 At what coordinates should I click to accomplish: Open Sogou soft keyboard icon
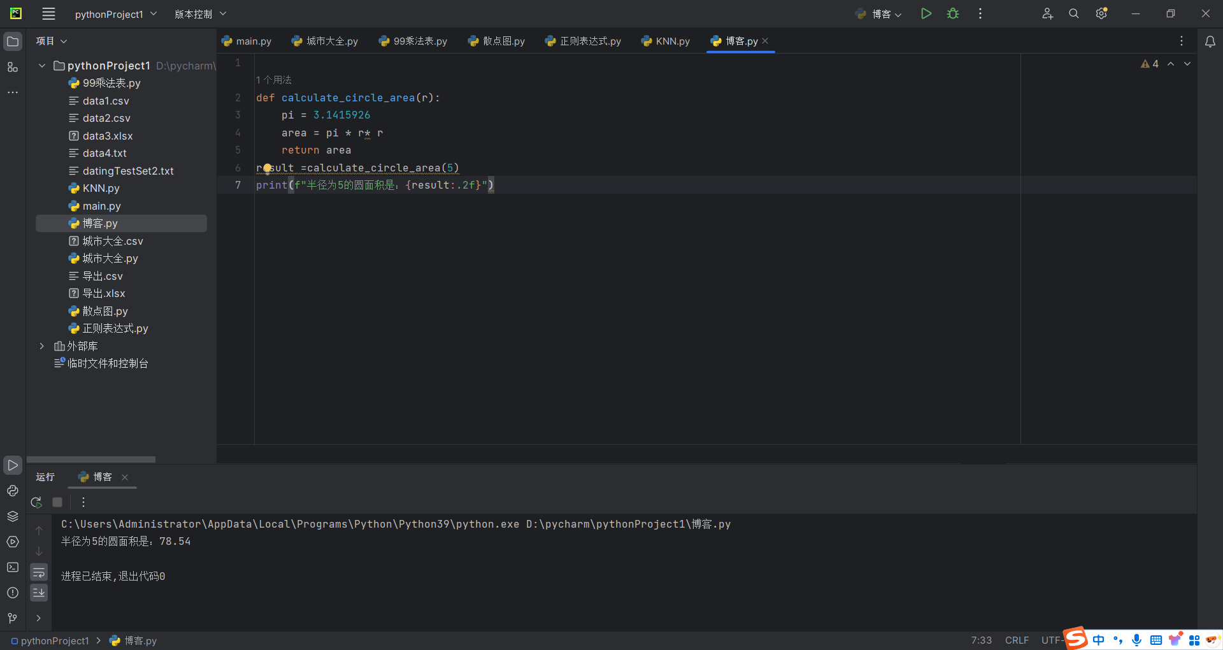click(1156, 640)
